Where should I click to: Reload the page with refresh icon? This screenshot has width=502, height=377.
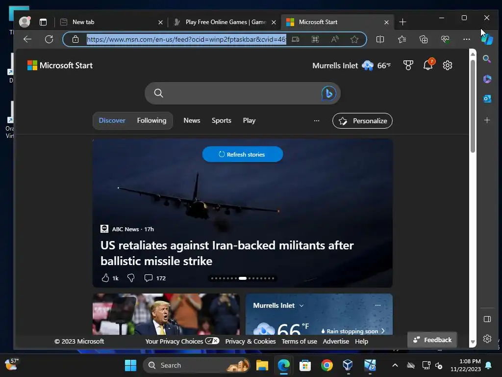point(49,39)
